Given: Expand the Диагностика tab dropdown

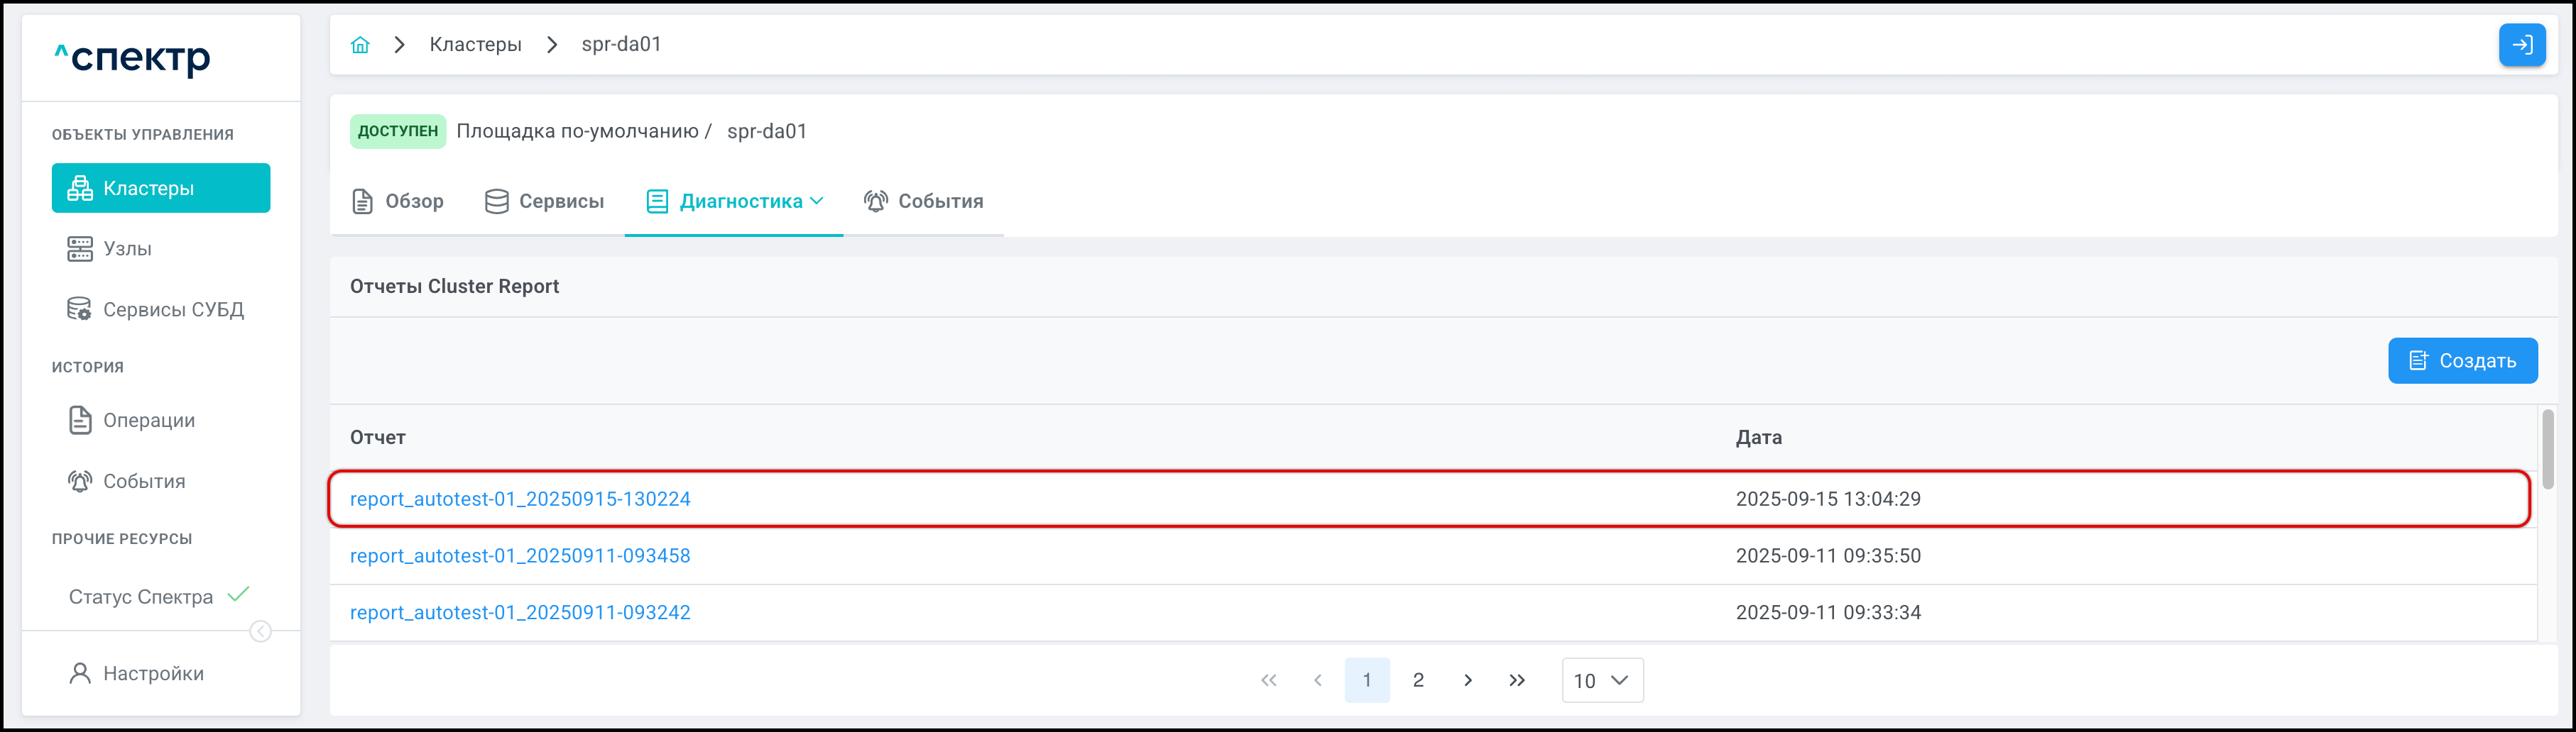Looking at the screenshot, I should pos(817,201).
